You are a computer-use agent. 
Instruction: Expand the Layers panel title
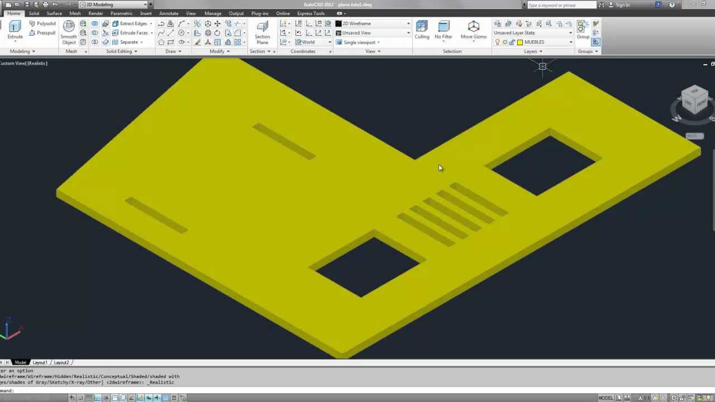pyautogui.click(x=533, y=51)
